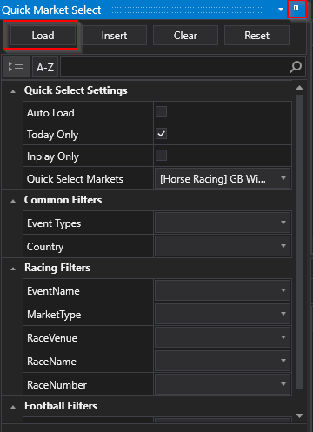Viewport: 313px width, 432px height.
Task: Tick the Inplay Only checkbox
Action: [x=161, y=156]
